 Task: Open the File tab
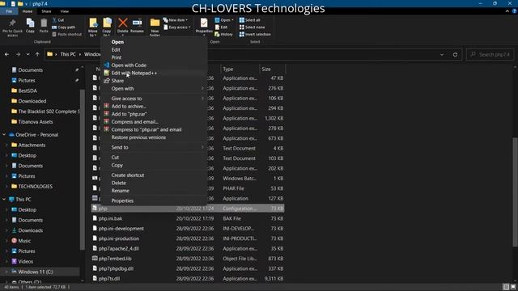point(9,11)
